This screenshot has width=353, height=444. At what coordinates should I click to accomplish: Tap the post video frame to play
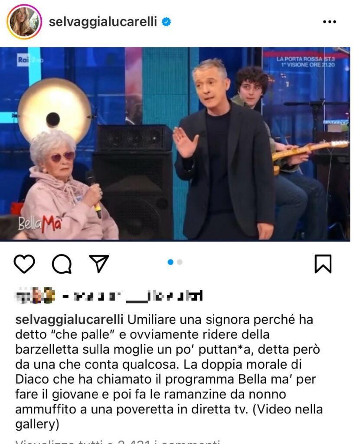[x=175, y=144]
